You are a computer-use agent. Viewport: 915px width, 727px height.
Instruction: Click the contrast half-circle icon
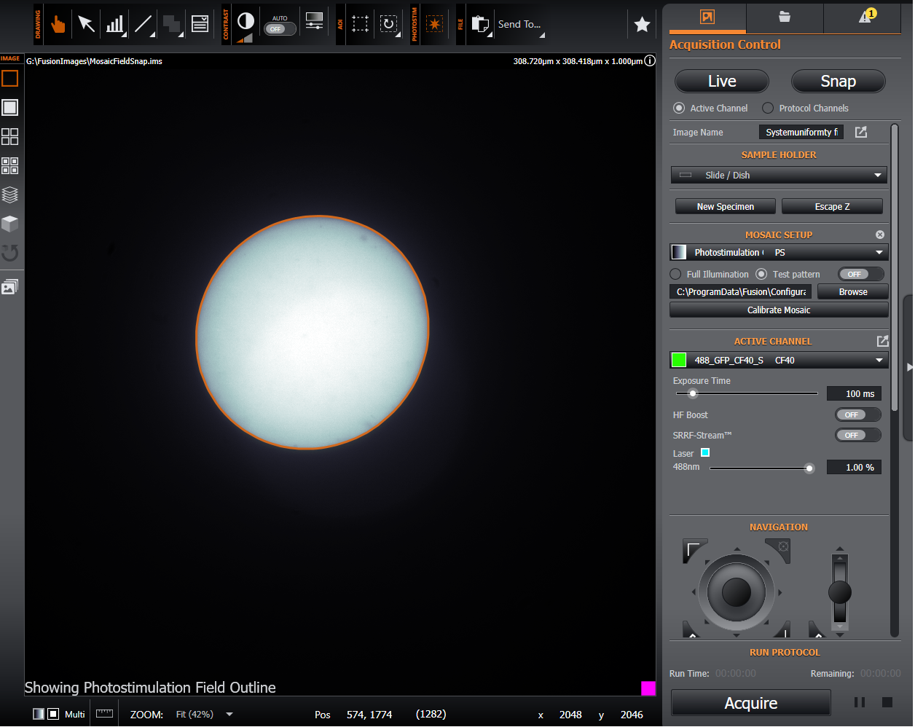246,22
